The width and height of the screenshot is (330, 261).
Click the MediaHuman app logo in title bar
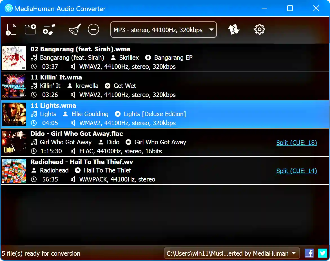9,8
